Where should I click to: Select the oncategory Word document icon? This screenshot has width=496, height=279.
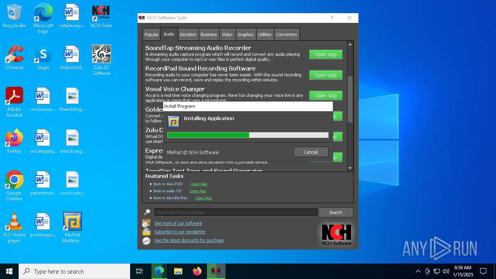[43, 142]
